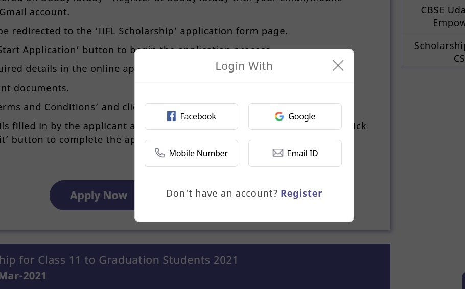Open the Register link

tap(301, 194)
